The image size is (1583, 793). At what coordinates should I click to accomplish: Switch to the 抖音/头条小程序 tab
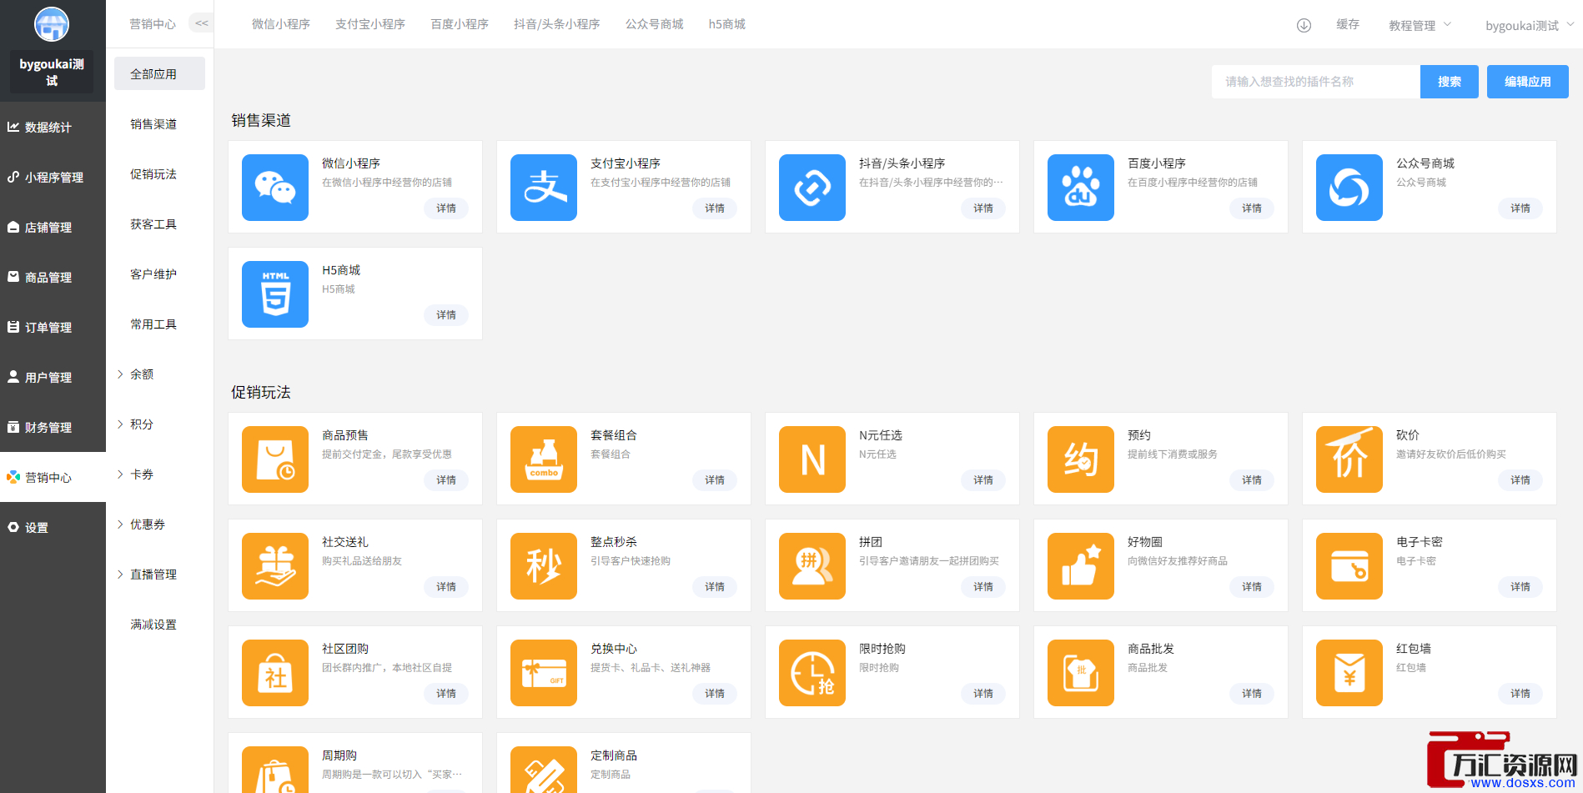coord(556,24)
